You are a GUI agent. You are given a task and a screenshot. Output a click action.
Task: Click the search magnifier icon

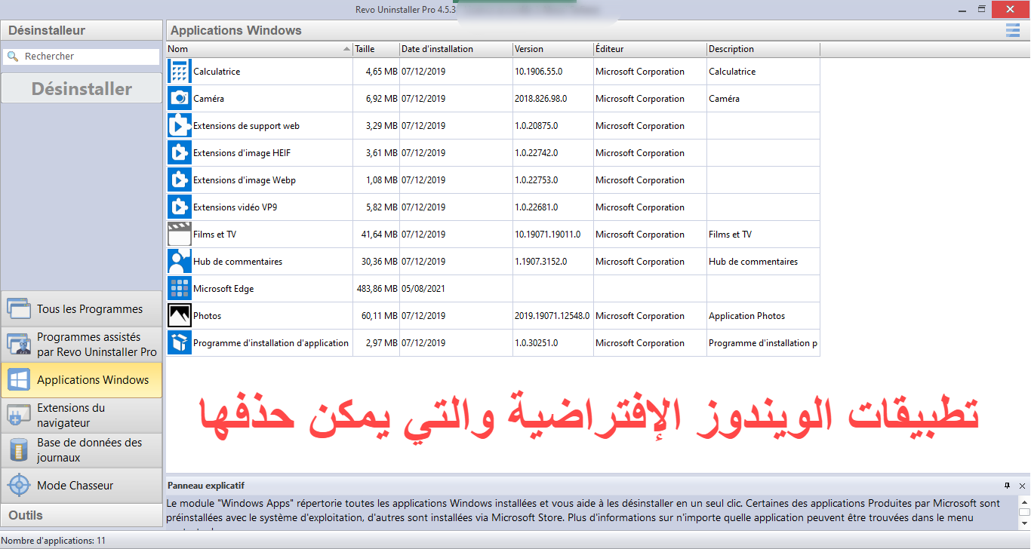point(13,57)
